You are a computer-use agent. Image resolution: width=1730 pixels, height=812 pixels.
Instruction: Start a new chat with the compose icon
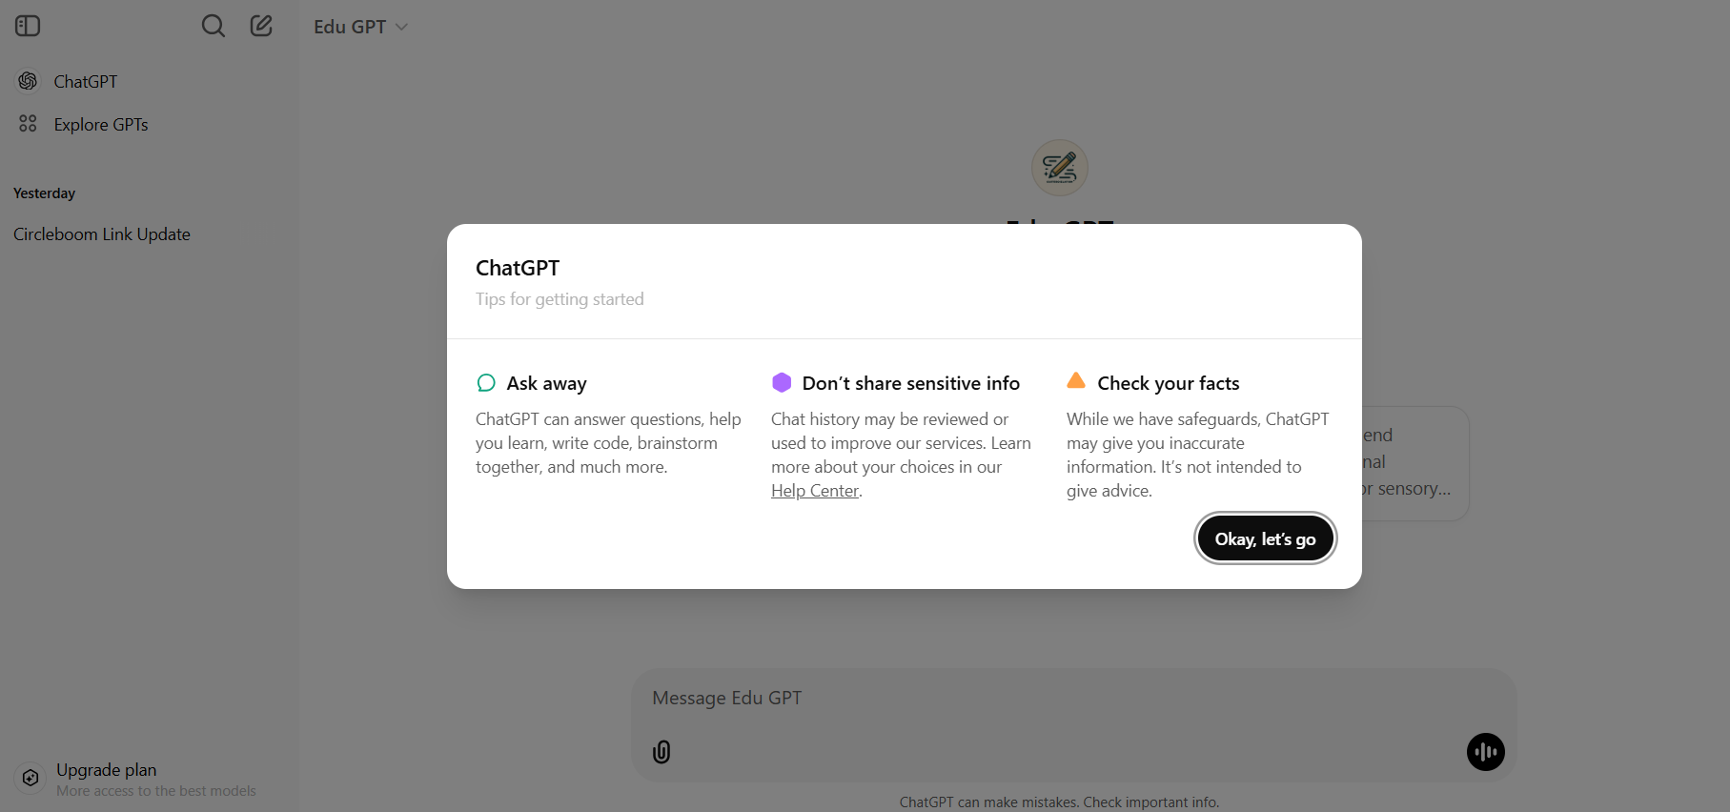[259, 26]
